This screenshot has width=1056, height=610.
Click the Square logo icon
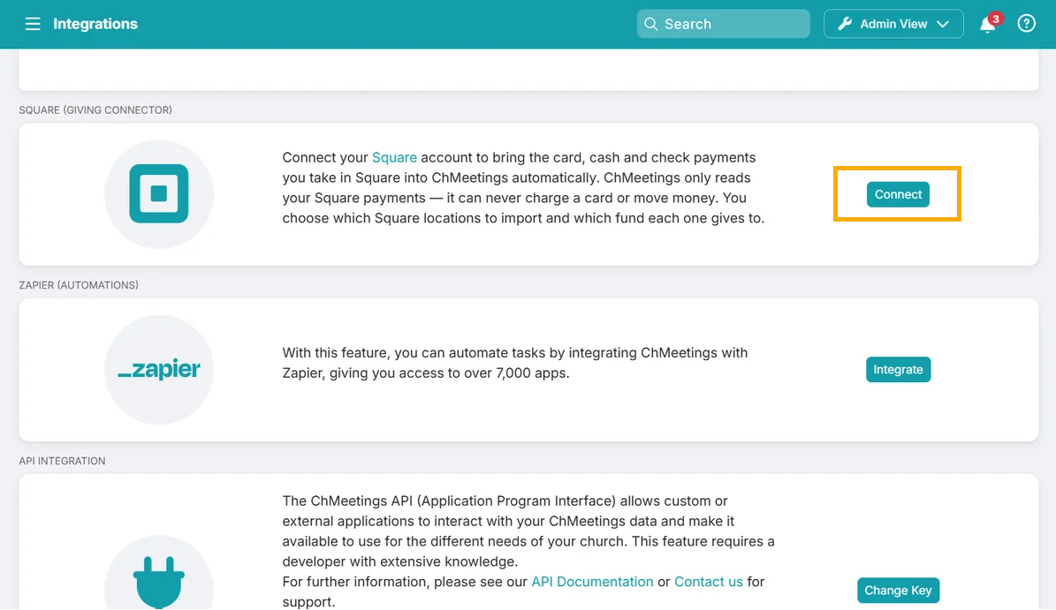(159, 193)
